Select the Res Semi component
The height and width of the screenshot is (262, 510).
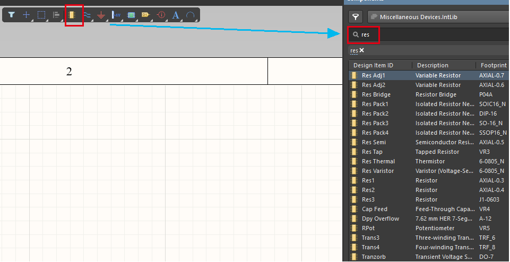coord(429,142)
